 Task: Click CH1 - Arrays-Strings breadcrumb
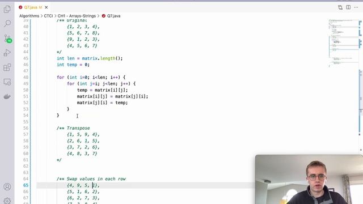coord(77,16)
